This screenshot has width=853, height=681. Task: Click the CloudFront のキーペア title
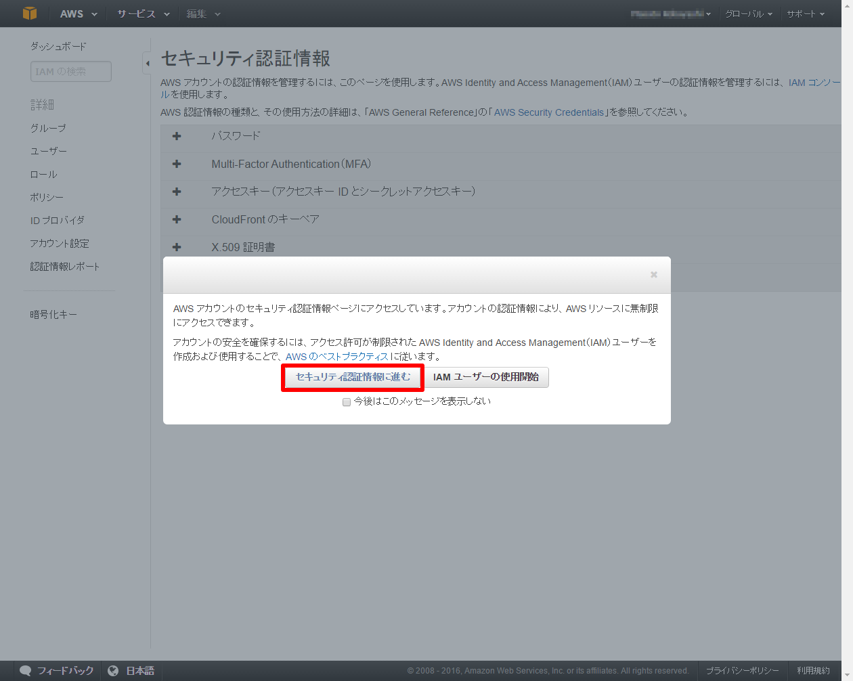pos(265,219)
